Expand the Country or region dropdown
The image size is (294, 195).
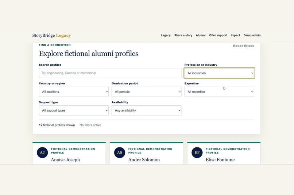[x=74, y=92]
